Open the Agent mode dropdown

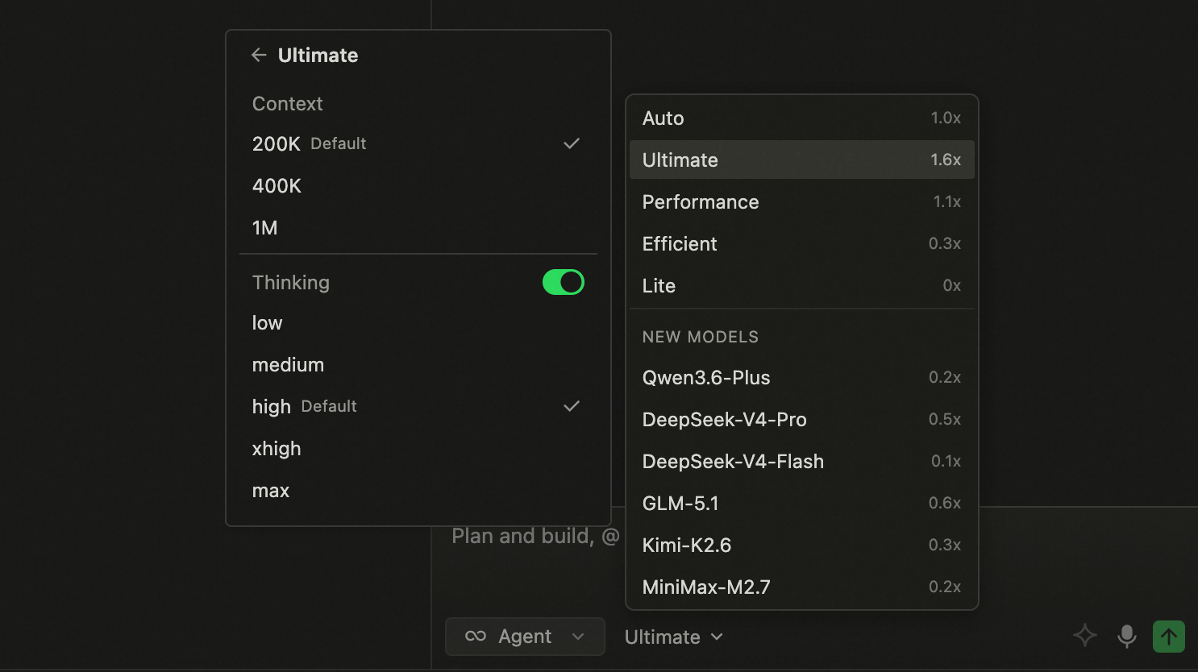(x=525, y=637)
